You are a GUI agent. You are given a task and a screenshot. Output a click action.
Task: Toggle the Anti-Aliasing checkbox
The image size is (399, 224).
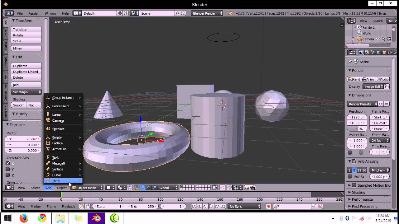pos(354,161)
